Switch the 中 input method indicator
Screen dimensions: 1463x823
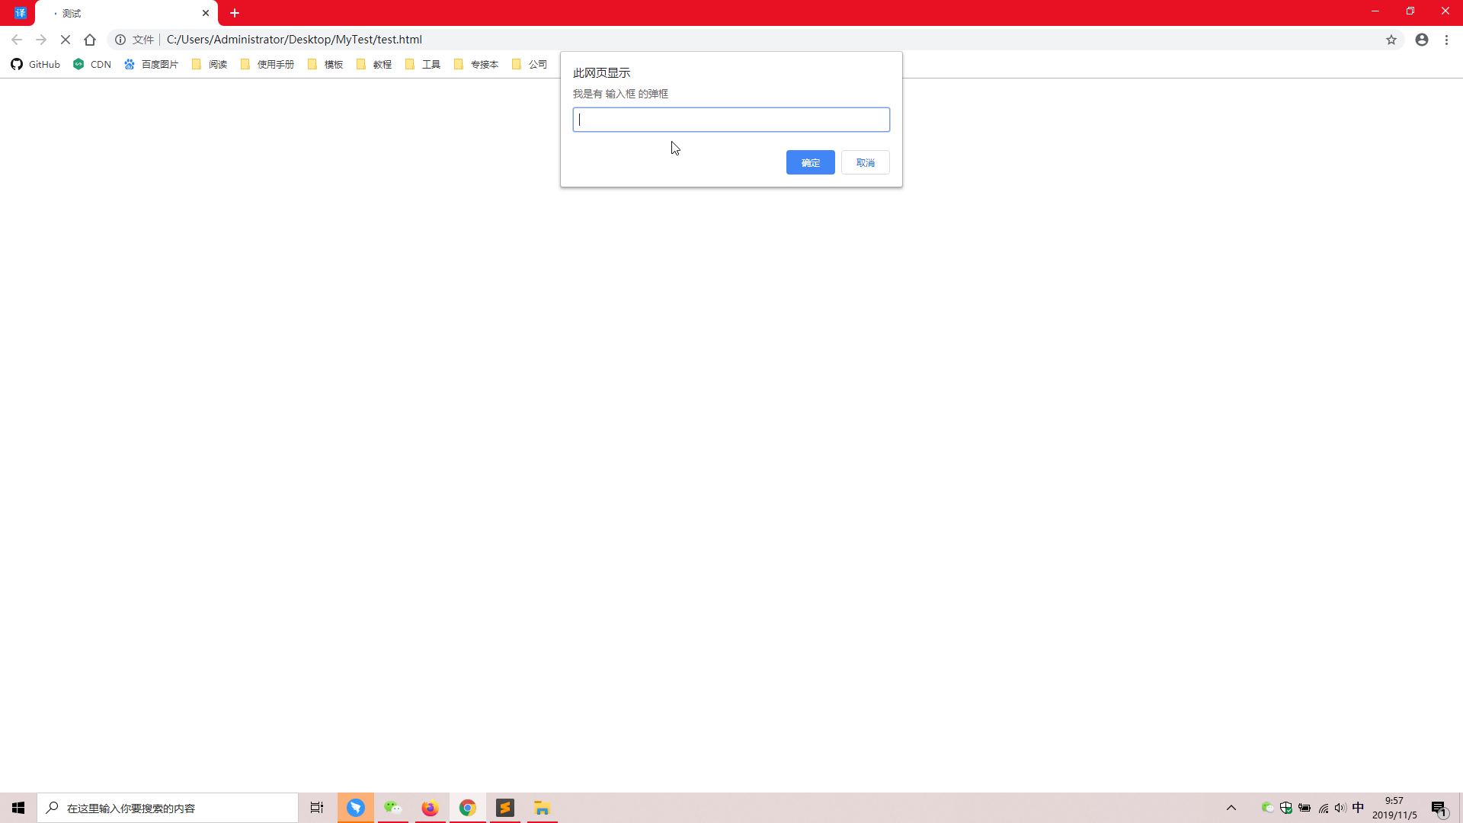click(x=1359, y=808)
